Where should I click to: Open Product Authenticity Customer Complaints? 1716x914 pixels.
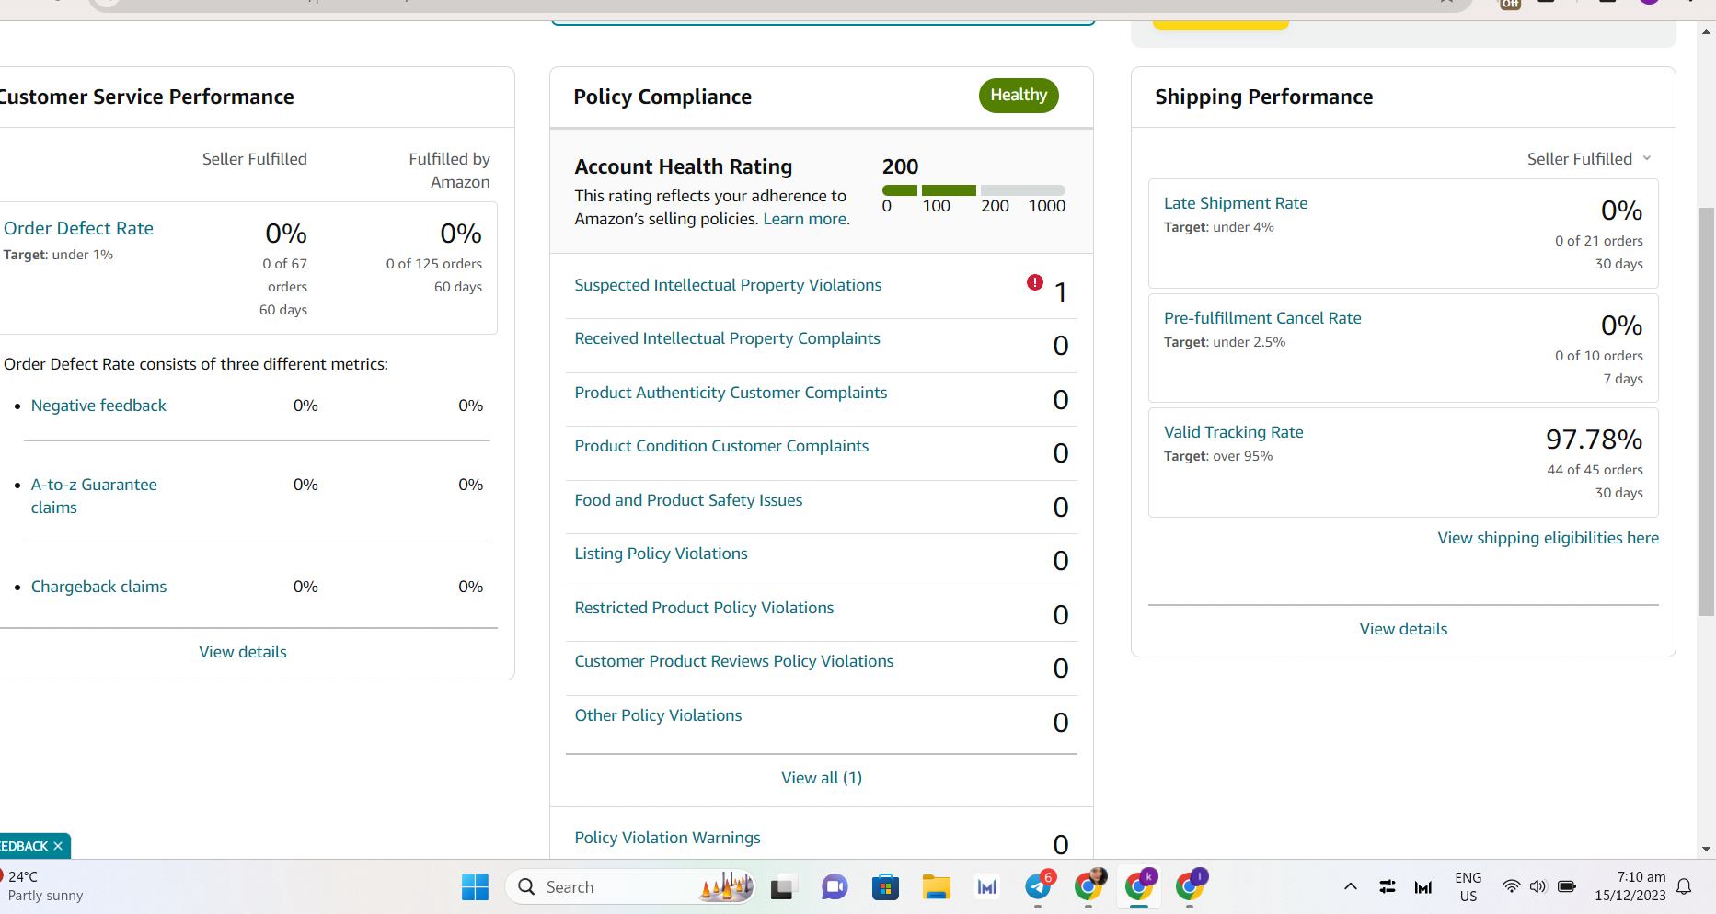click(x=731, y=393)
